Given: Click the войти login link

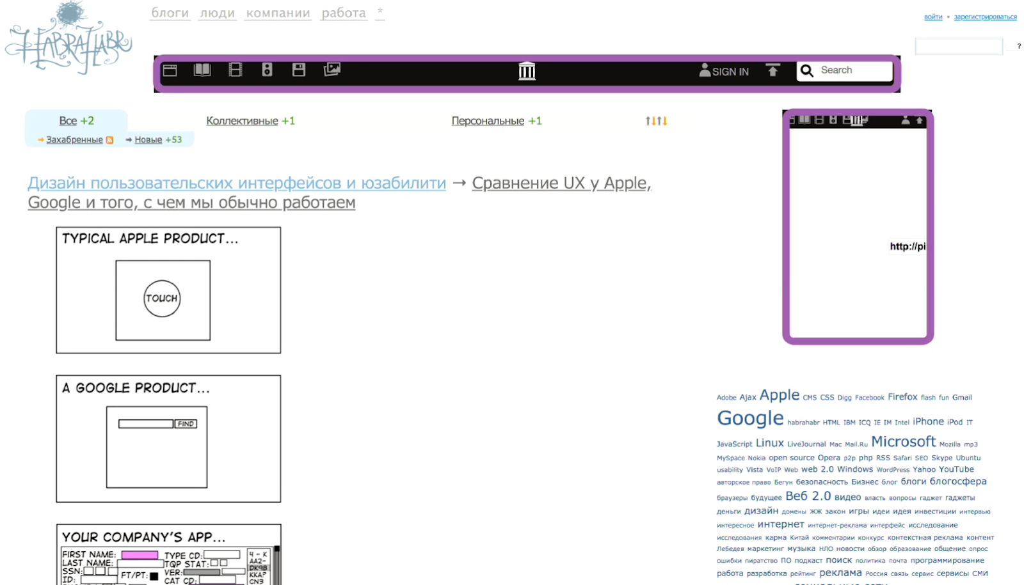Looking at the screenshot, I should pyautogui.click(x=933, y=17).
